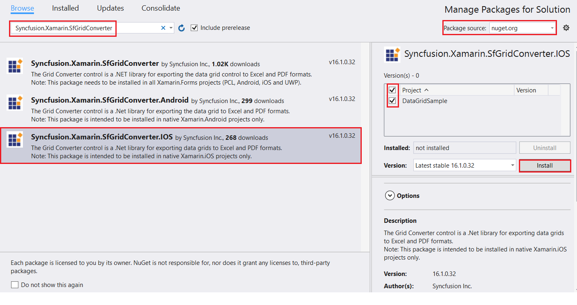Select the DataGridSample project row text
This screenshot has height=305, width=577.
[x=425, y=101]
